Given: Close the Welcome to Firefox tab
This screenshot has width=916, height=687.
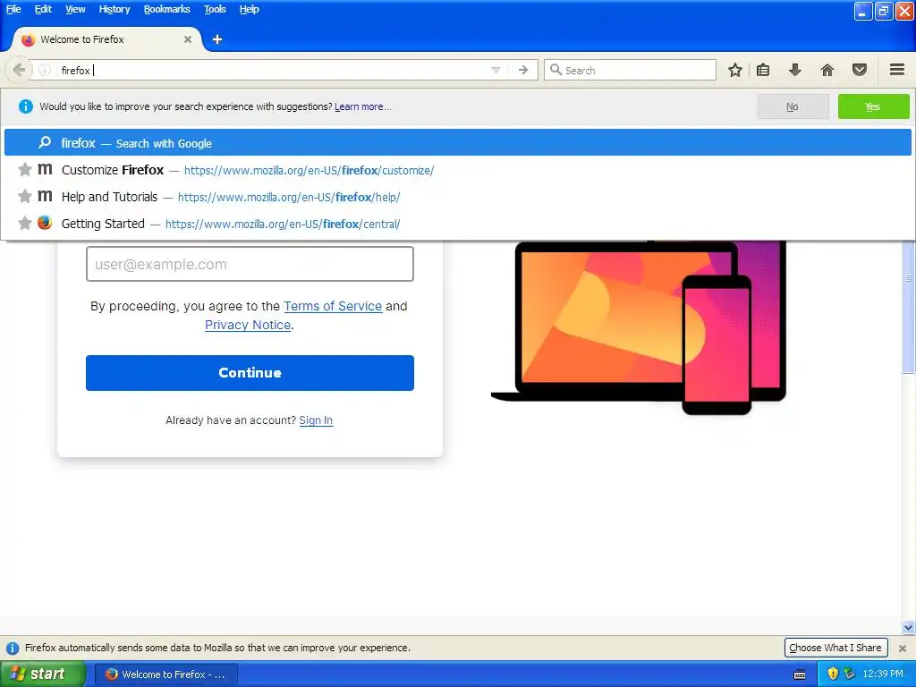Looking at the screenshot, I should [188, 39].
